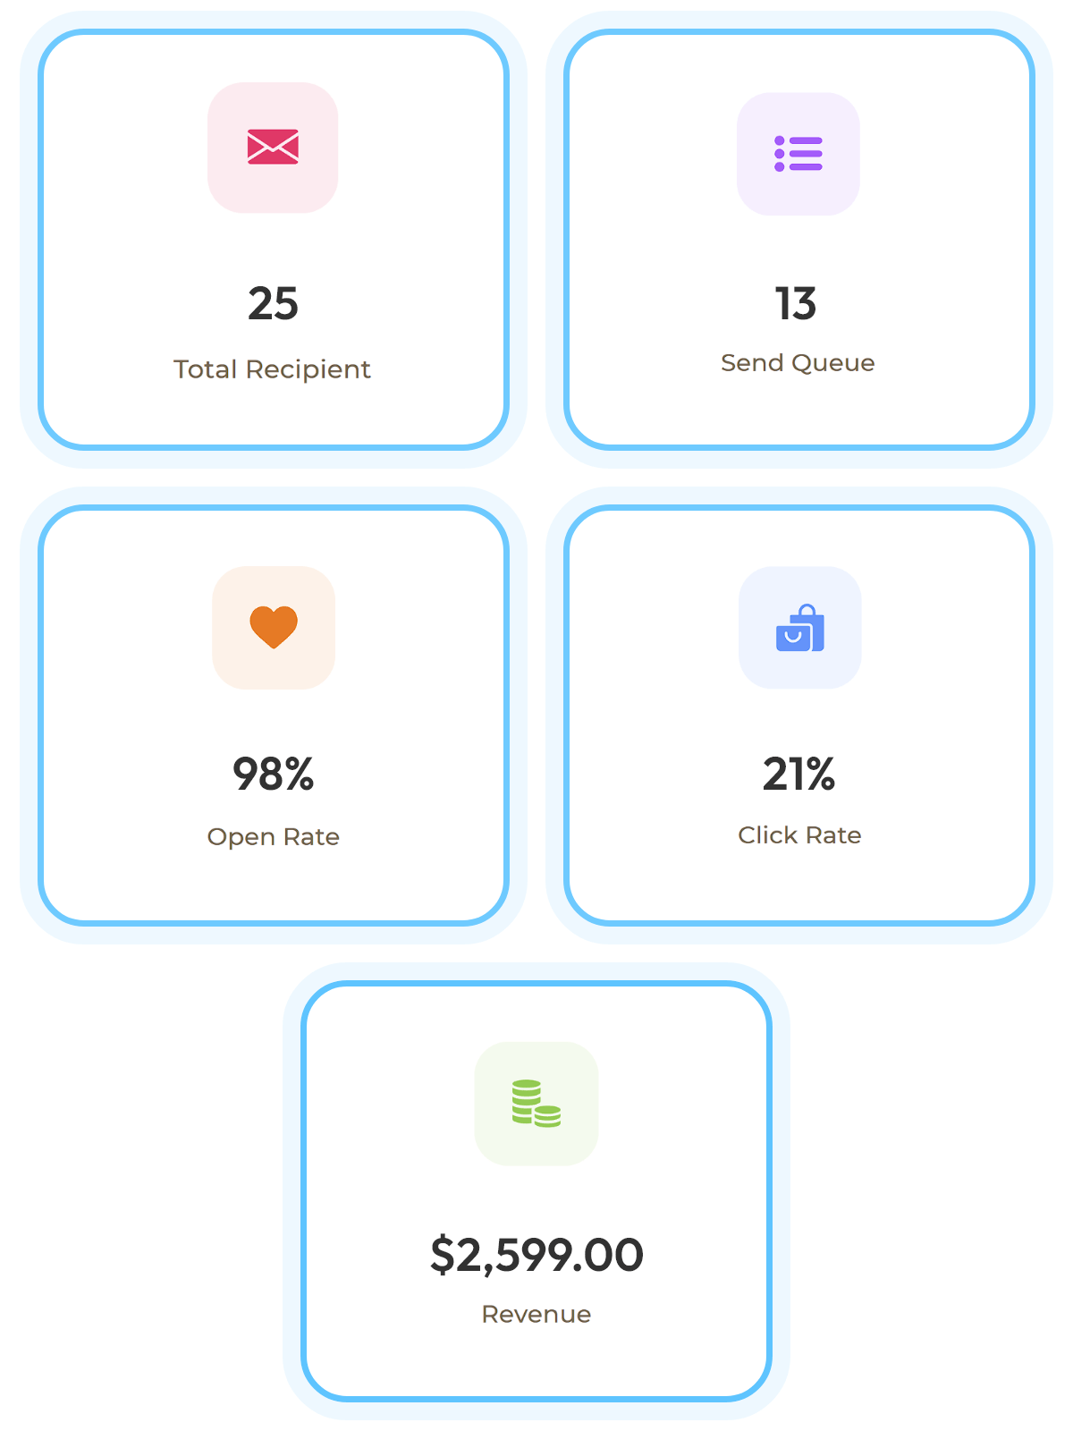Open the Total Recipient stat card
The image size is (1073, 1431).
[x=273, y=241]
